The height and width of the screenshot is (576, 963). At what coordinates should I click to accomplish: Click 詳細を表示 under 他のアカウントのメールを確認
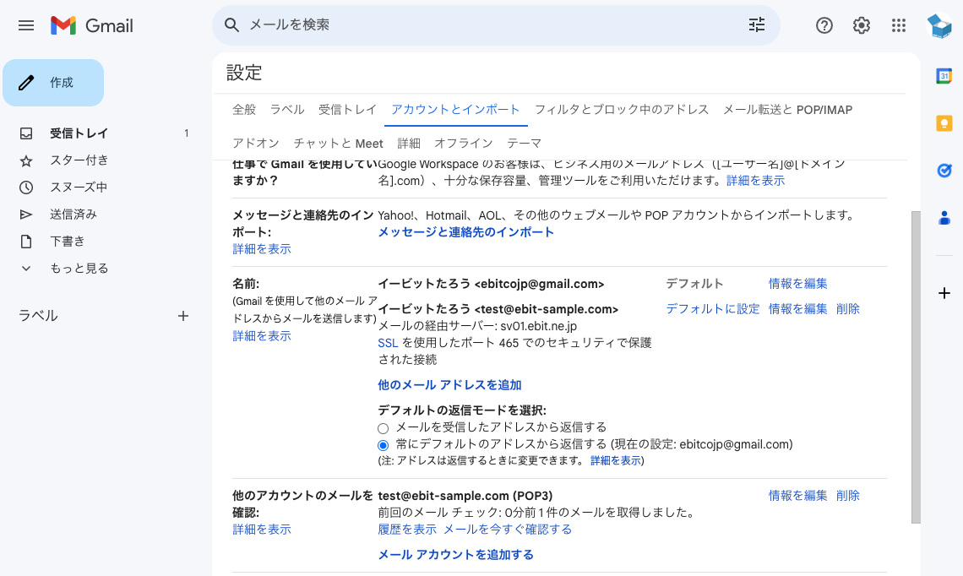[262, 530]
